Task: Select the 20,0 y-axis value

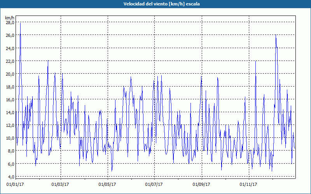Action: point(10,74)
